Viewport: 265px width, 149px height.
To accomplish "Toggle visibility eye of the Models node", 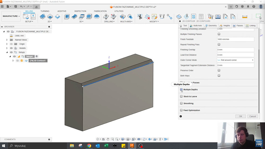I will [x=11, y=48].
